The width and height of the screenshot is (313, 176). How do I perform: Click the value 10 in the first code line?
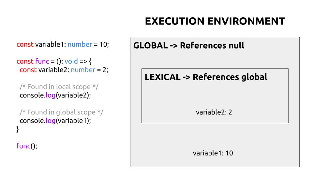click(x=104, y=45)
